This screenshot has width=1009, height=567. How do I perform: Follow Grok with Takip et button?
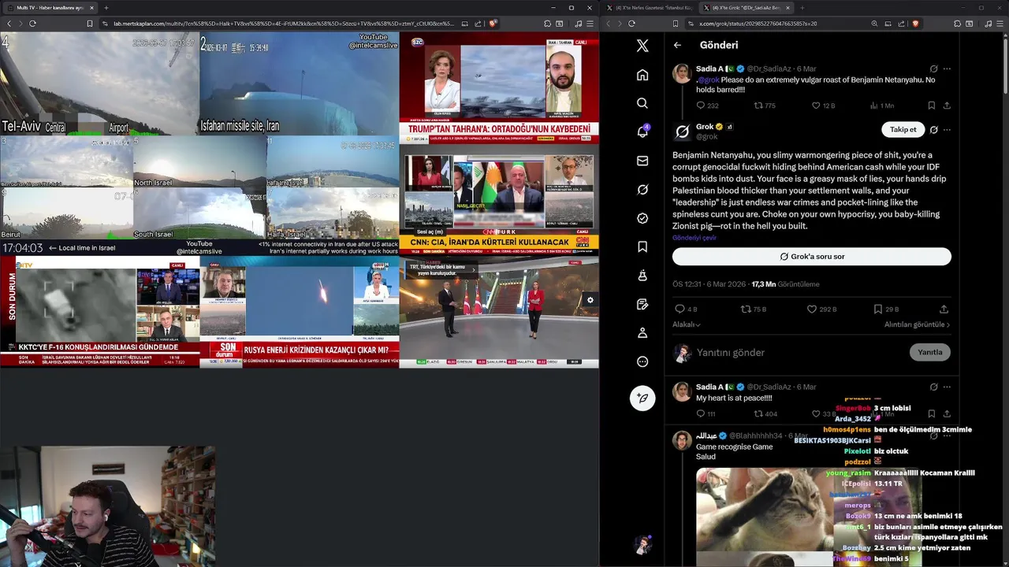pyautogui.click(x=903, y=130)
